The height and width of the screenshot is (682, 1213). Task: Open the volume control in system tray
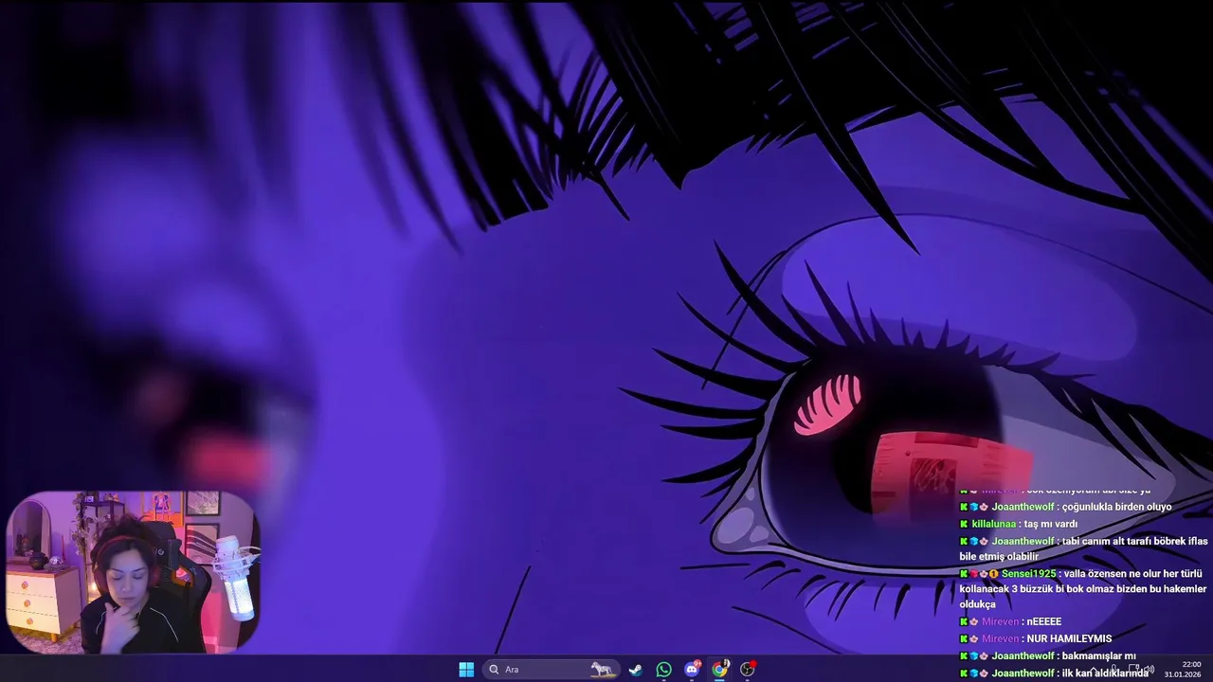pos(1150,670)
